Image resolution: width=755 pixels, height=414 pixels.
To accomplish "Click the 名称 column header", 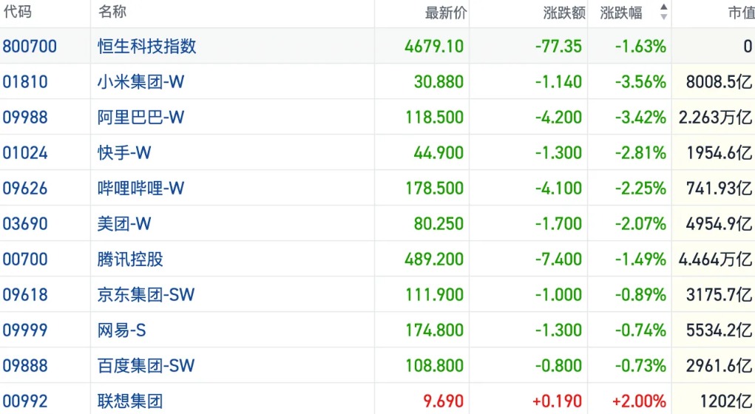I will point(112,13).
